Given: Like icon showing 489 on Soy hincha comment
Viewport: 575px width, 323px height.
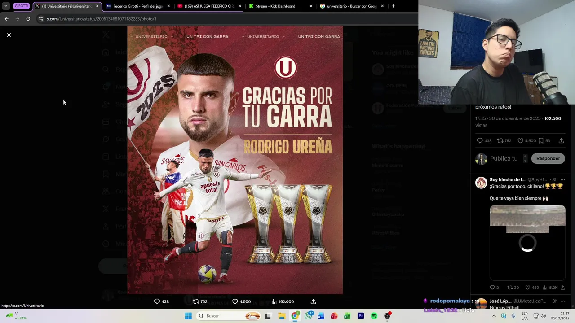Looking at the screenshot, I should (527, 288).
